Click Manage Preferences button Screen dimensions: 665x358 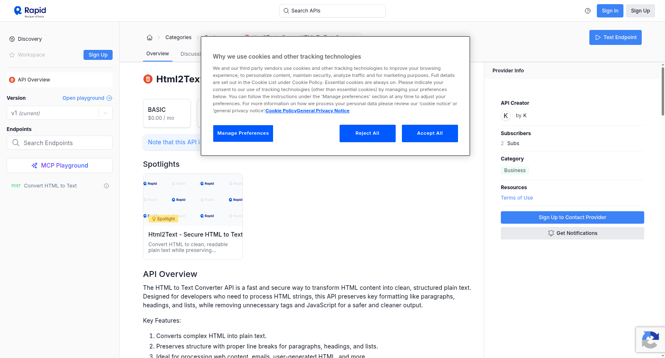(243, 133)
